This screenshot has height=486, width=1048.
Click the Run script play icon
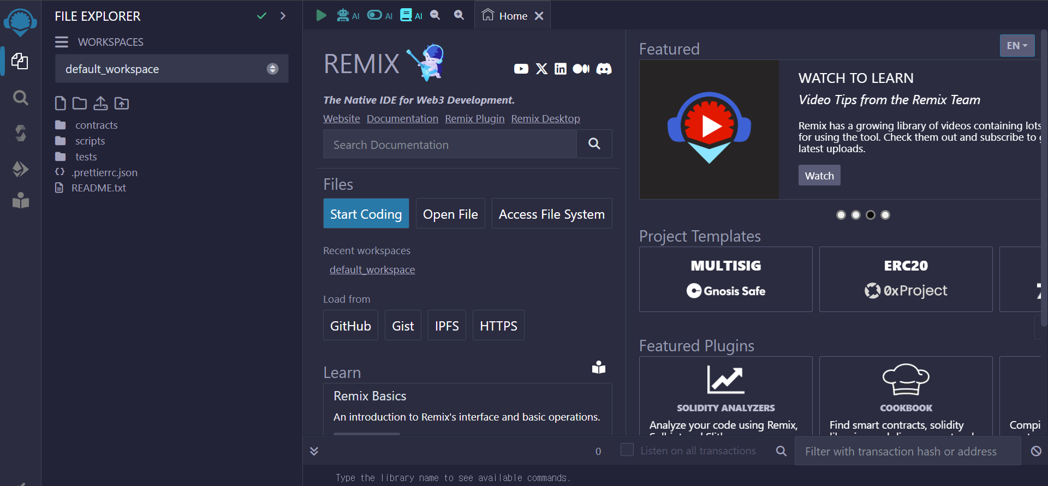321,15
